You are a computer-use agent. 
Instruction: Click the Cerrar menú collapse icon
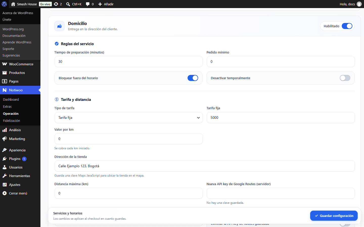pos(5,193)
